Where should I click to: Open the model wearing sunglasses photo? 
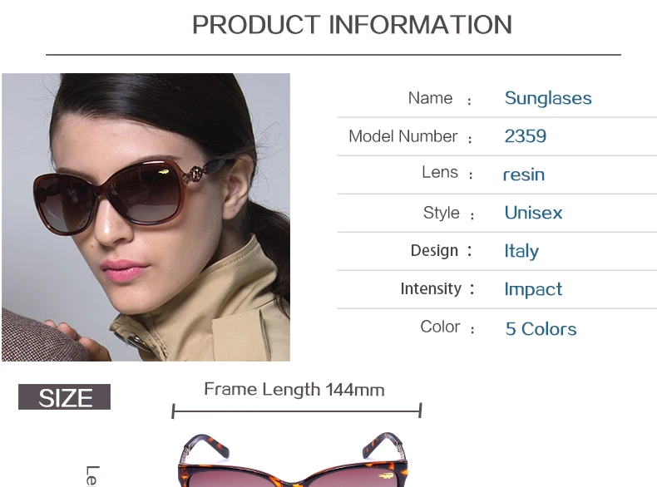coord(146,217)
